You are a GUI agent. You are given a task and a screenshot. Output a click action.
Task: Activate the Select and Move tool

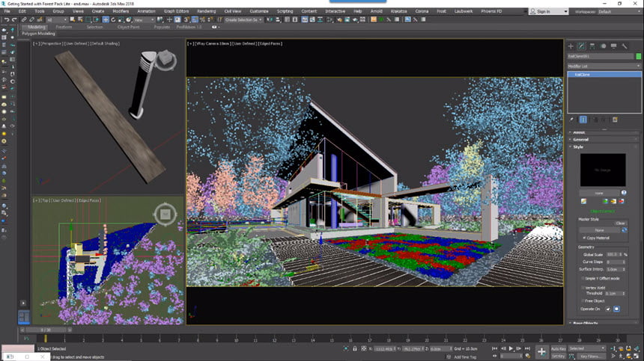click(106, 19)
